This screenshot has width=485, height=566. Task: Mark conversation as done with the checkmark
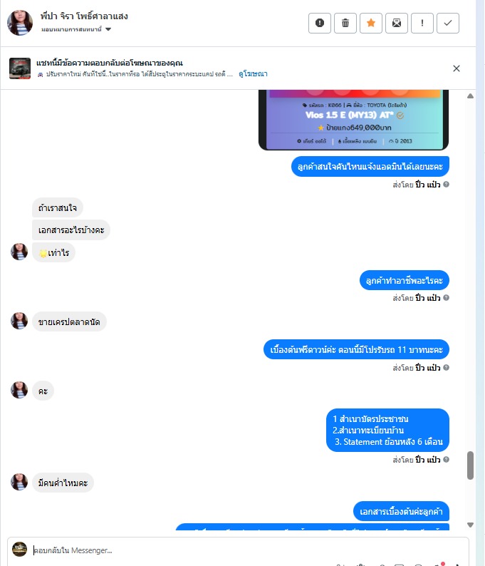click(447, 23)
